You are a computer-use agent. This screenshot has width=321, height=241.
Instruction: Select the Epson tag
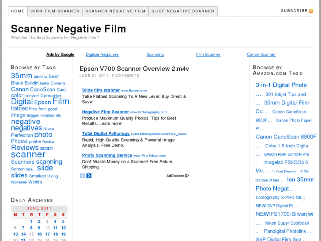click(42, 102)
